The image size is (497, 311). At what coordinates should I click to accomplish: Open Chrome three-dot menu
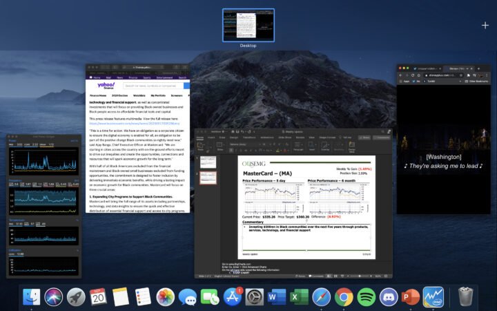click(x=487, y=75)
